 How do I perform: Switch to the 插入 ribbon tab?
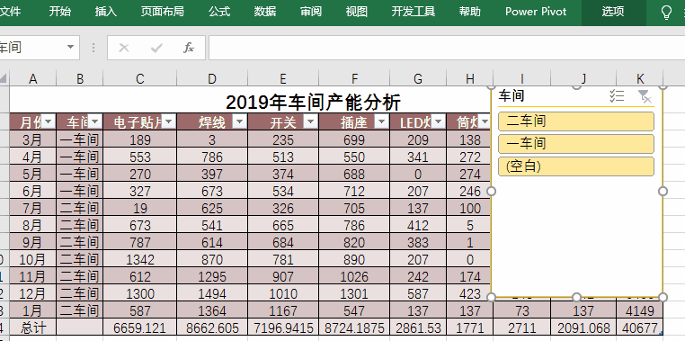tap(106, 12)
